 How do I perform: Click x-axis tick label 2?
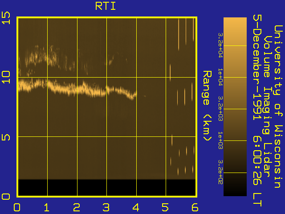(77, 207)
